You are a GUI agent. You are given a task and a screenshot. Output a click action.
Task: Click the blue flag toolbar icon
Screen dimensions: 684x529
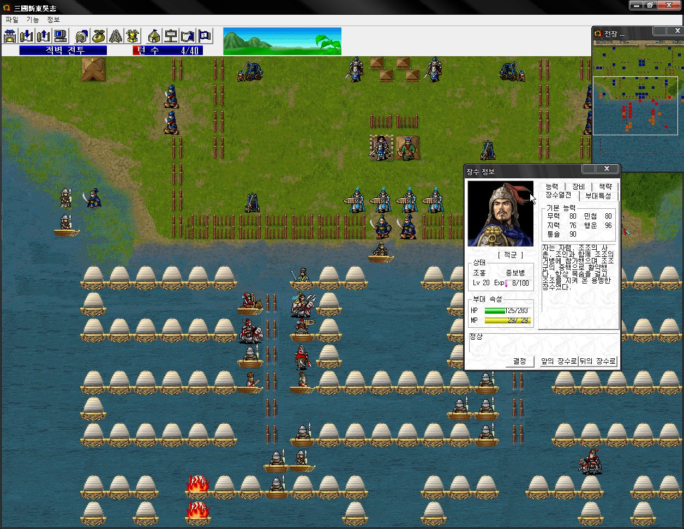click(x=205, y=36)
